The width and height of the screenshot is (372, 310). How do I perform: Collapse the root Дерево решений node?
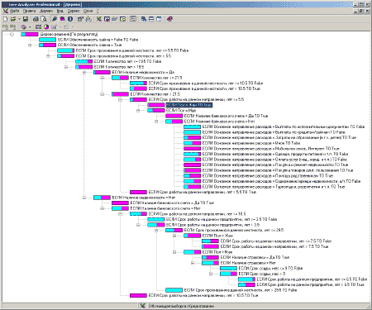click(x=12, y=35)
